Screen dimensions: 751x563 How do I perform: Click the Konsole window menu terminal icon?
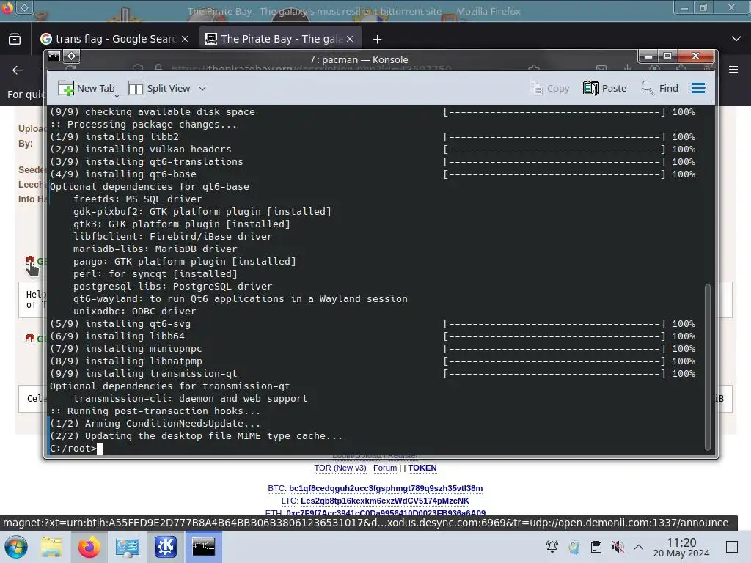click(54, 56)
